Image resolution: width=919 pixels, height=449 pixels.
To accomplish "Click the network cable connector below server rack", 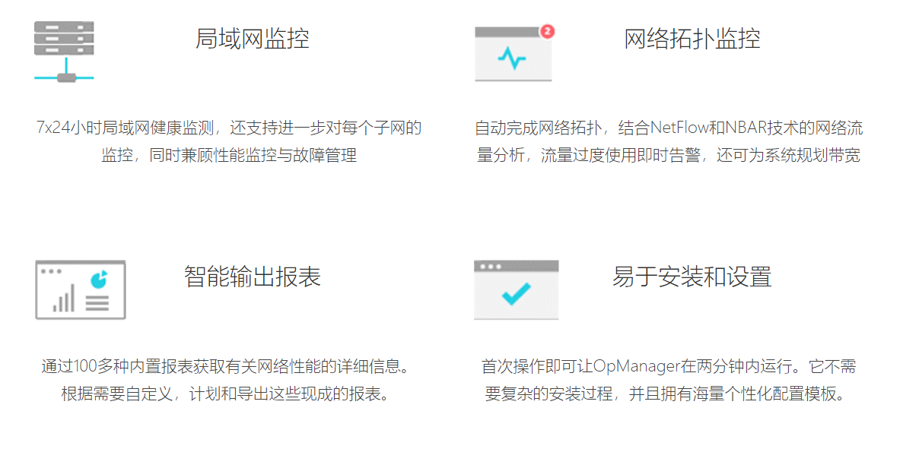I will tap(65, 77).
